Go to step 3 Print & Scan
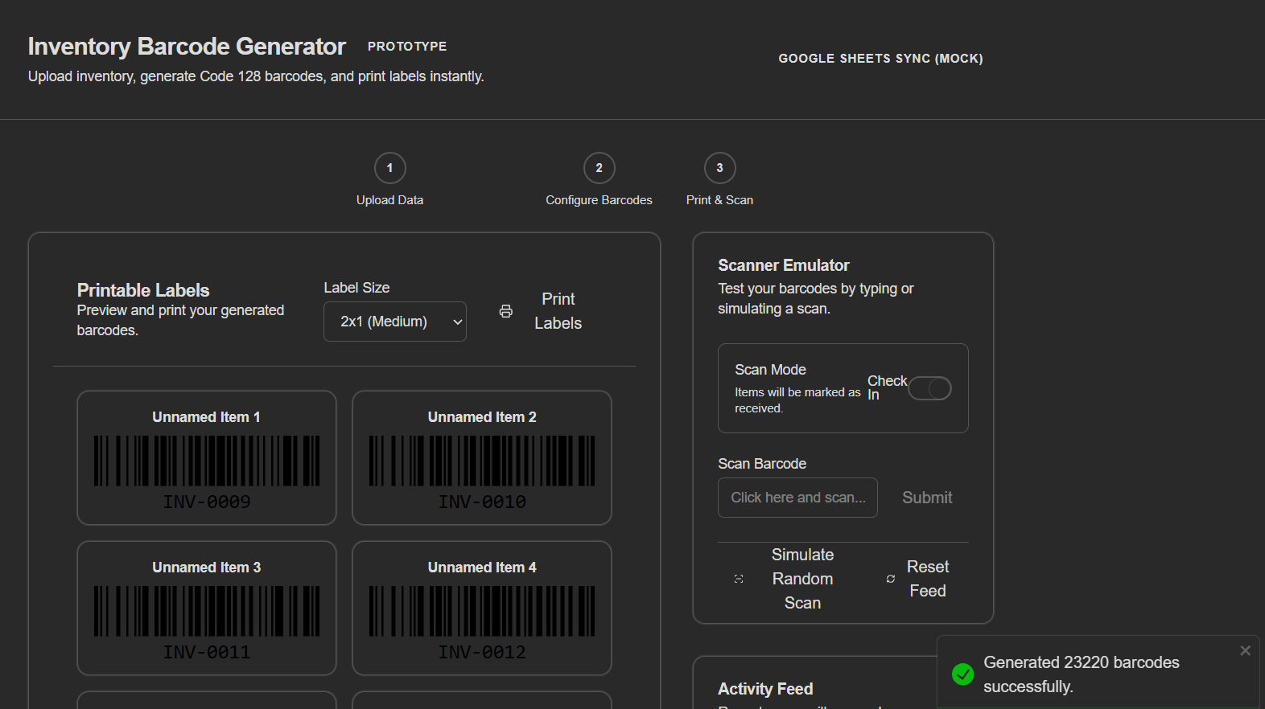 719,168
